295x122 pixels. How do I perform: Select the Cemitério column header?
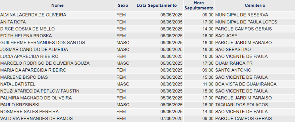255,5
